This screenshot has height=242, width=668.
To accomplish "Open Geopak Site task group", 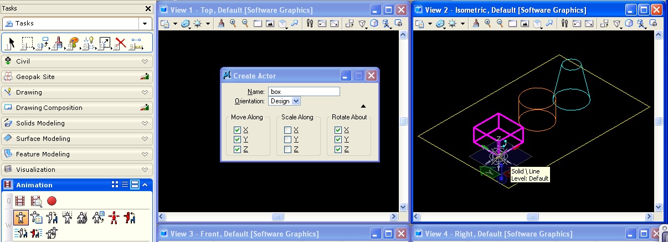I will pyautogui.click(x=76, y=77).
